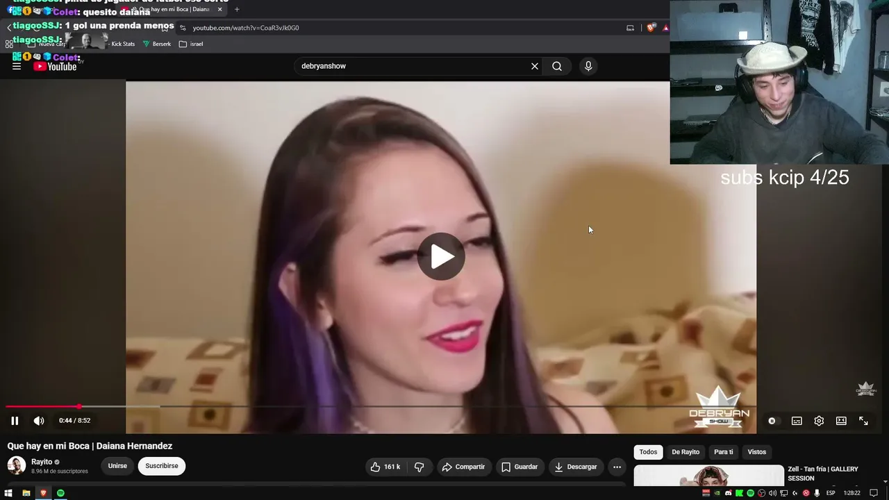The height and width of the screenshot is (500, 889).
Task: Select the De Rayito filter chip
Action: (x=686, y=452)
